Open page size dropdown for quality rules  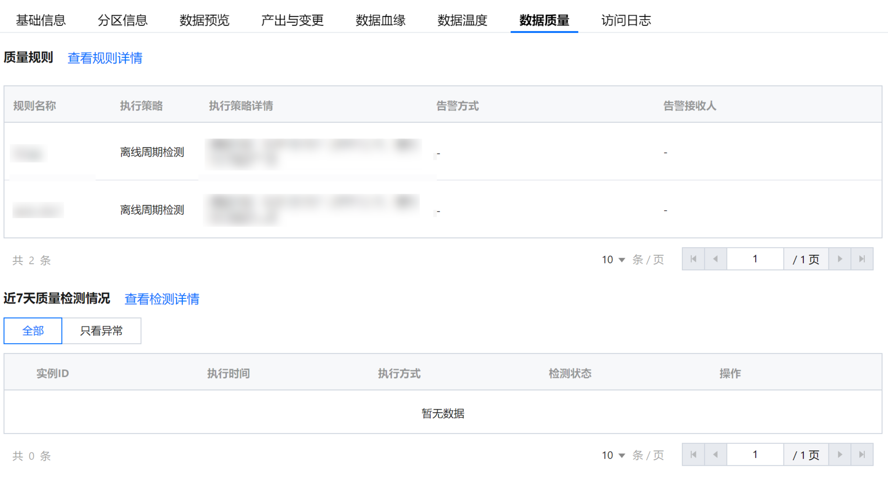pyautogui.click(x=613, y=259)
